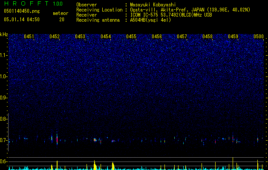Viewport: 268px width, 170px height.
Task: Click the Receiving antenna label
Action: coord(98,20)
